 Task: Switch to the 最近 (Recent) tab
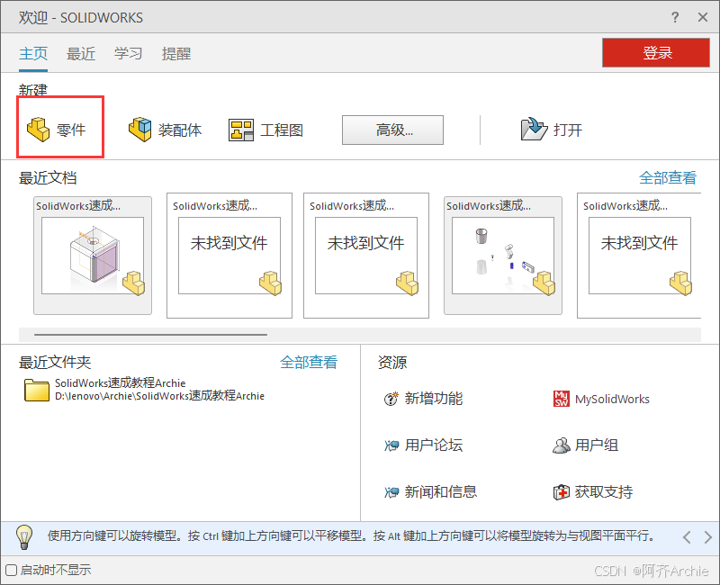(81, 54)
